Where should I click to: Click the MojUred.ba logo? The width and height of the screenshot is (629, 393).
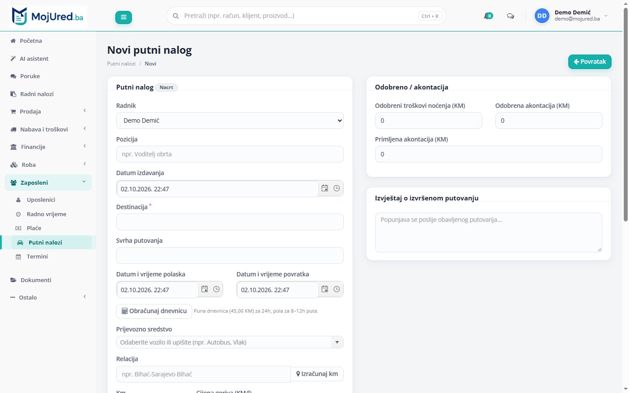click(x=48, y=17)
